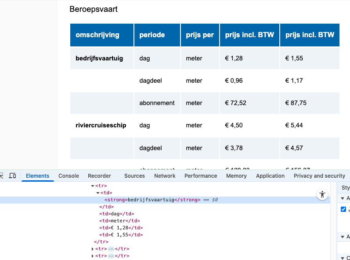Select the closing /tr tag line
This screenshot has width=350, height=260.
pos(101,242)
